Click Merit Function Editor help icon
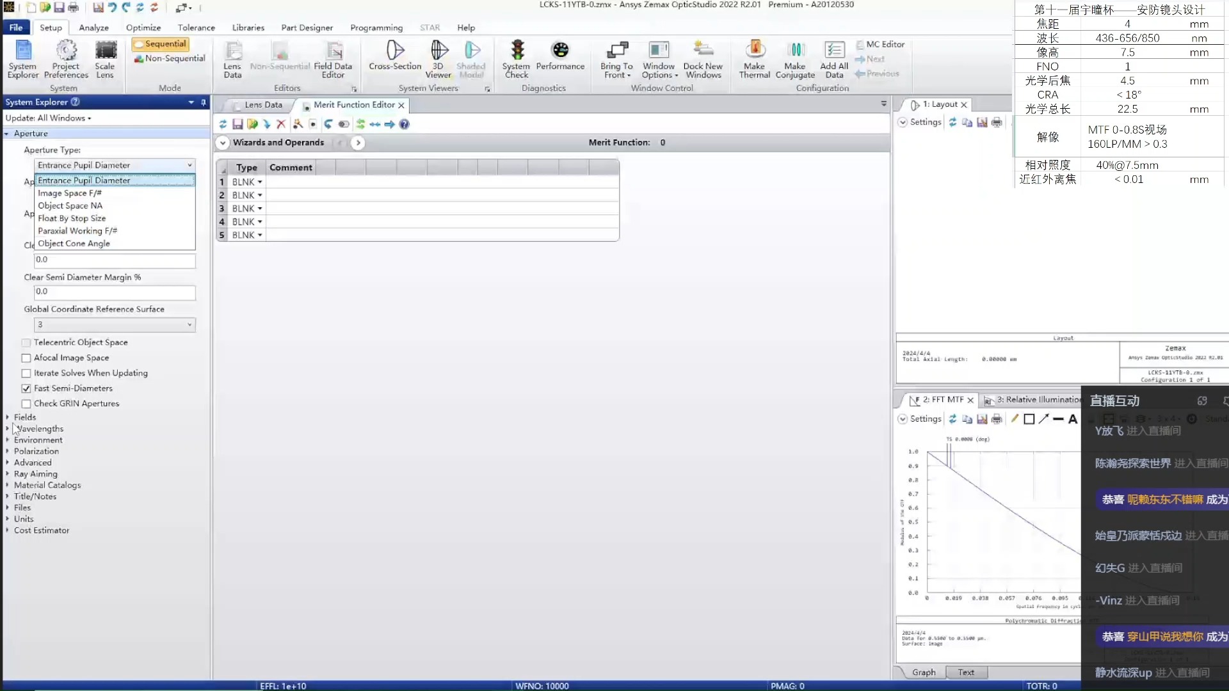 405,124
